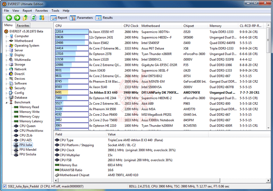Screen dimensions: 273x191
Task: Expand the Motherboard tree node
Action: tap(6, 41)
